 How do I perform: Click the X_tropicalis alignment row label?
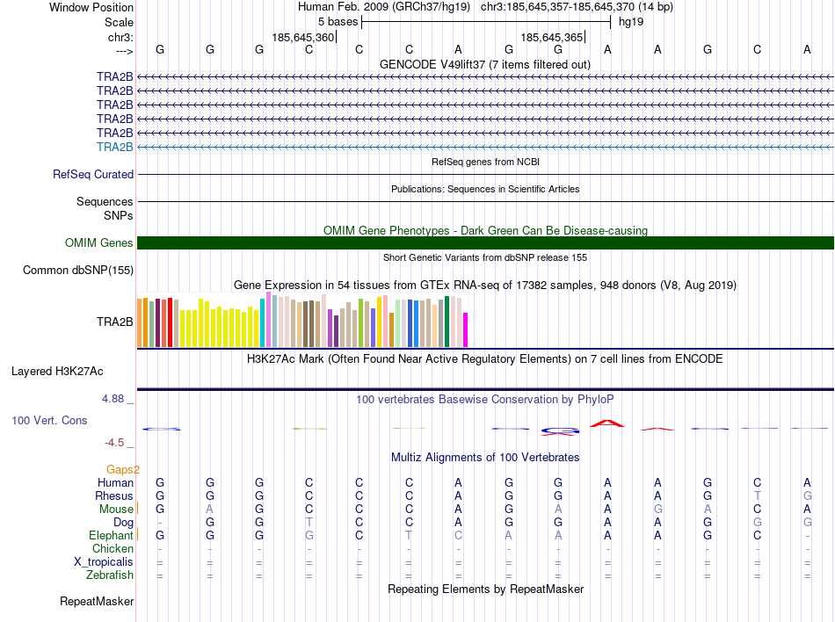(104, 562)
